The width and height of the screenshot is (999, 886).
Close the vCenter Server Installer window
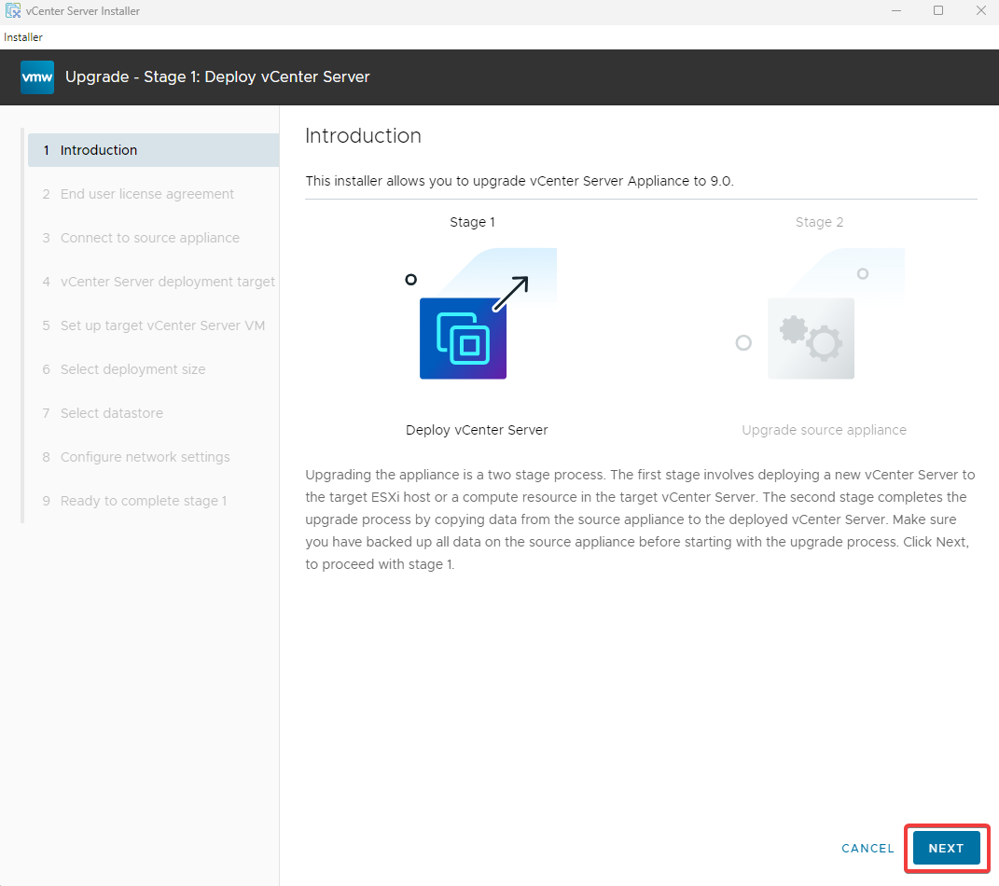[981, 11]
